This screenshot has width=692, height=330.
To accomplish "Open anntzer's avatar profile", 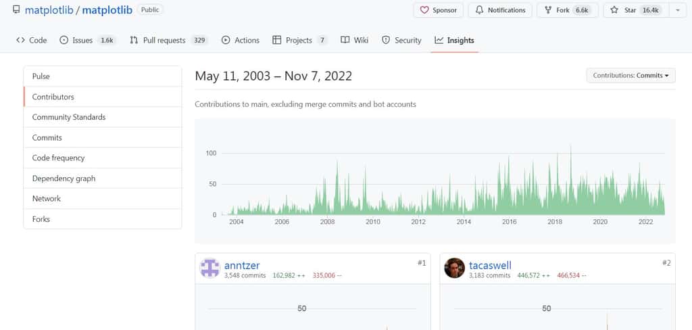I will 209,268.
